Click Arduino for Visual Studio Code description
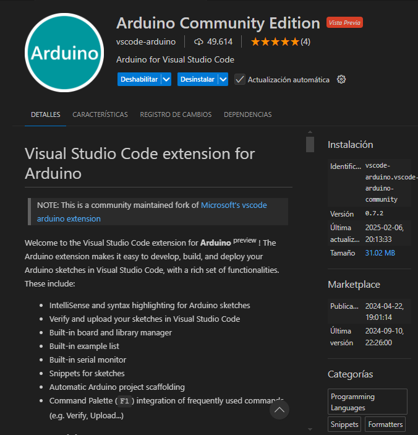The height and width of the screenshot is (435, 418). 175,59
